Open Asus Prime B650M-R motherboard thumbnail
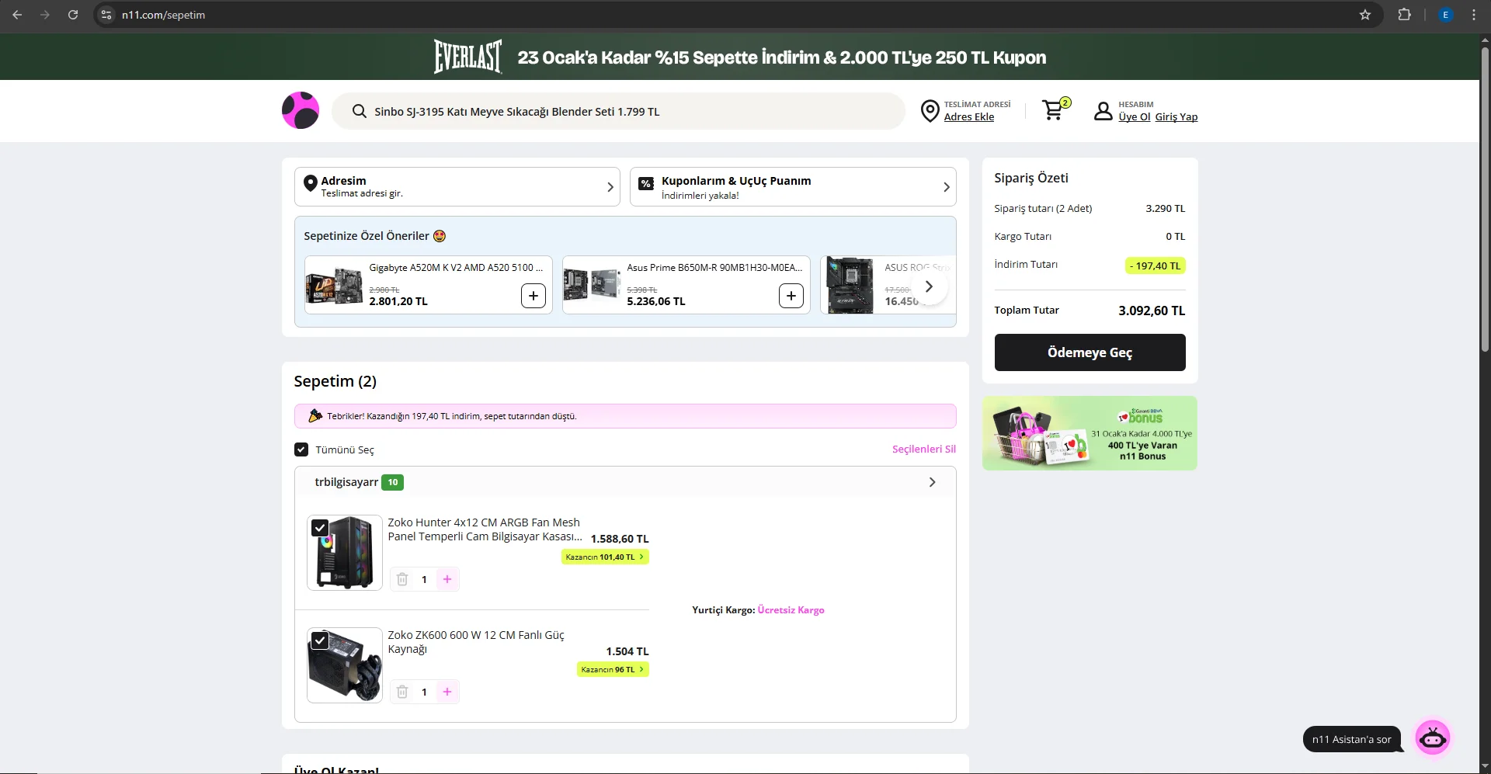 click(x=592, y=286)
